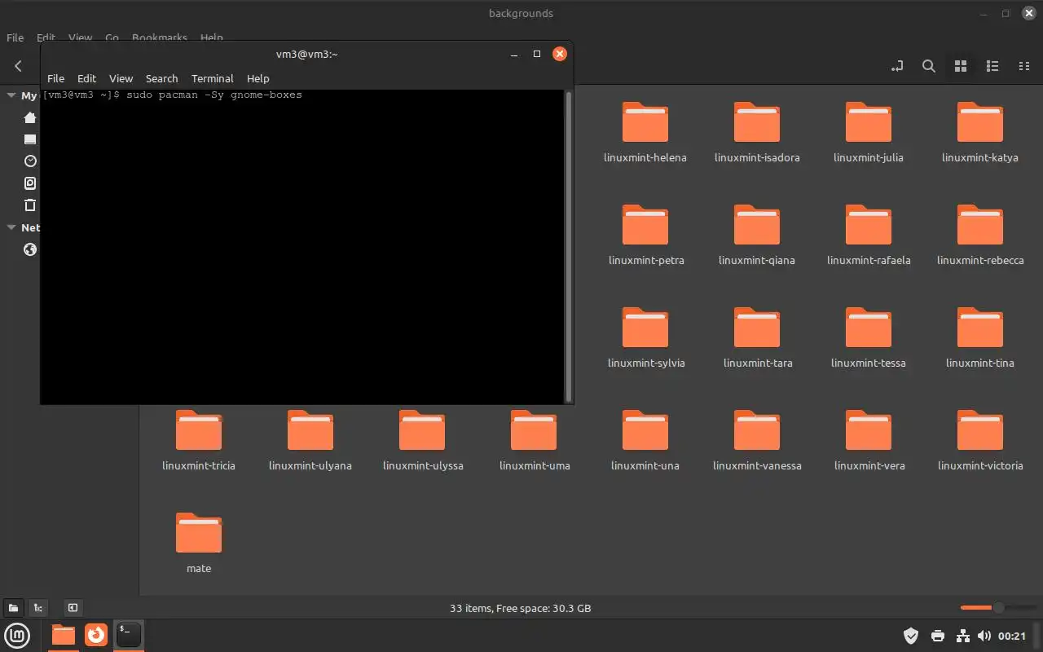The height and width of the screenshot is (652, 1043).
Task: Switch file manager to icon view
Action: point(961,66)
